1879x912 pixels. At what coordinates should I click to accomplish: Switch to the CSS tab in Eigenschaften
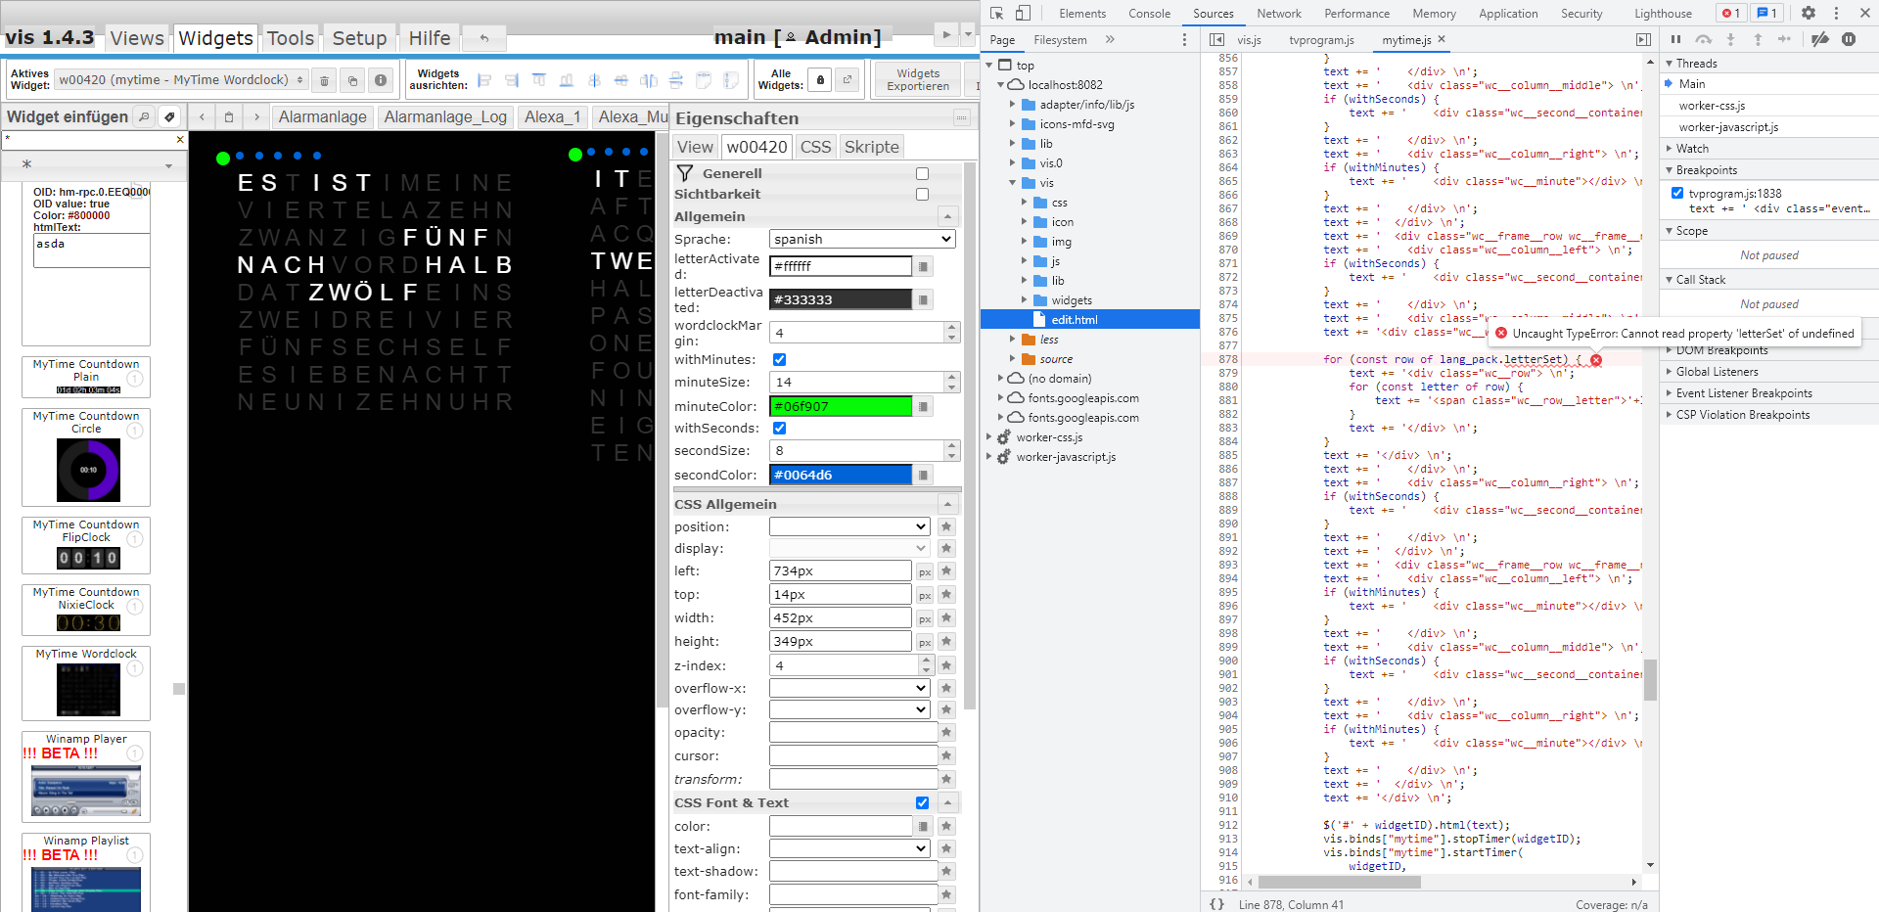(x=815, y=147)
